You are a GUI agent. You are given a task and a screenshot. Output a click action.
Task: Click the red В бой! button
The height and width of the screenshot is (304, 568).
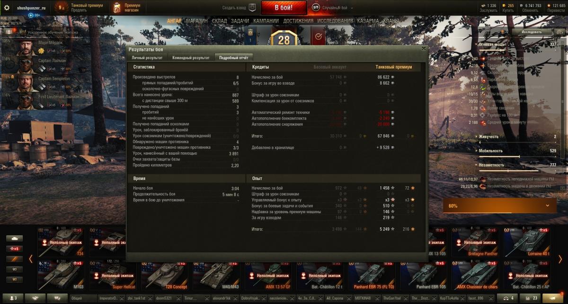(x=284, y=8)
